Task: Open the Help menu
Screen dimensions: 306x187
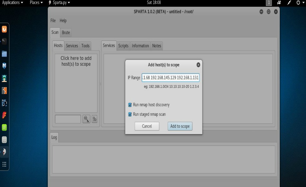Action: pos(63,21)
